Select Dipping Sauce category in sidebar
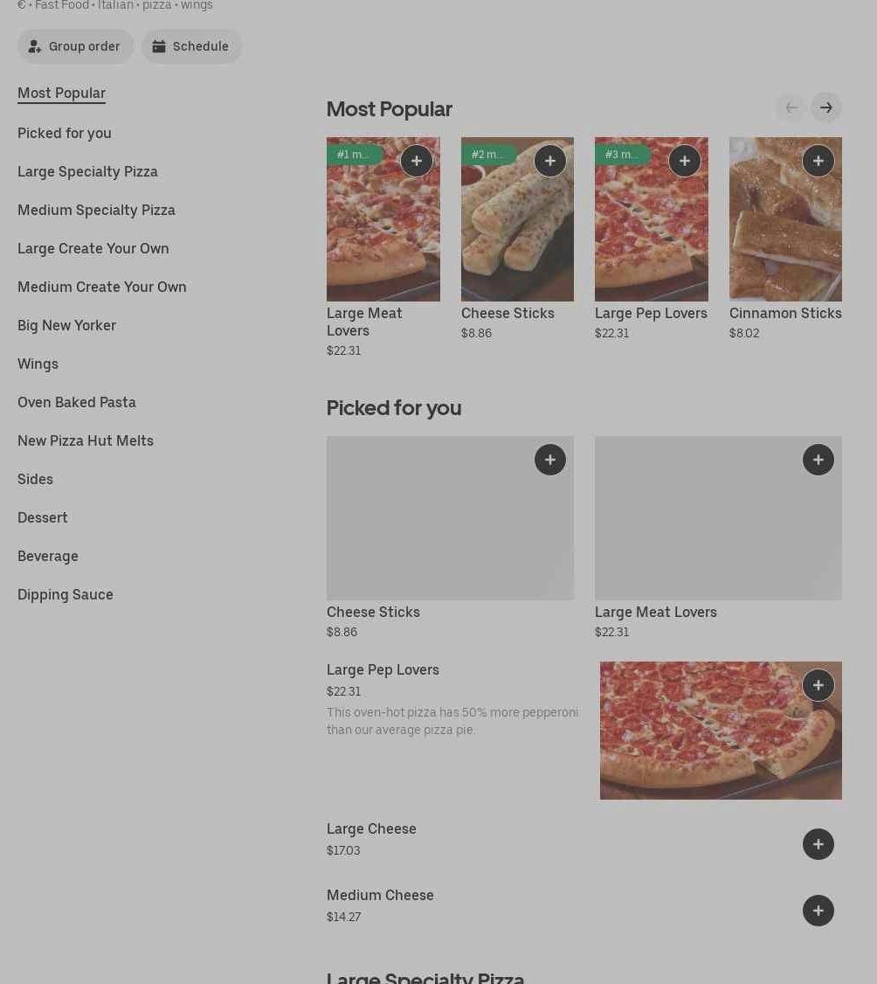This screenshot has height=984, width=877. point(66,594)
